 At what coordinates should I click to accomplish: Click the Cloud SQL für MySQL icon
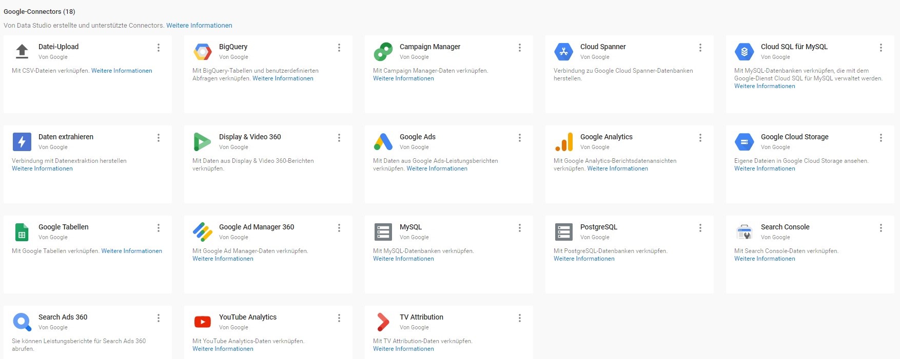click(x=745, y=52)
